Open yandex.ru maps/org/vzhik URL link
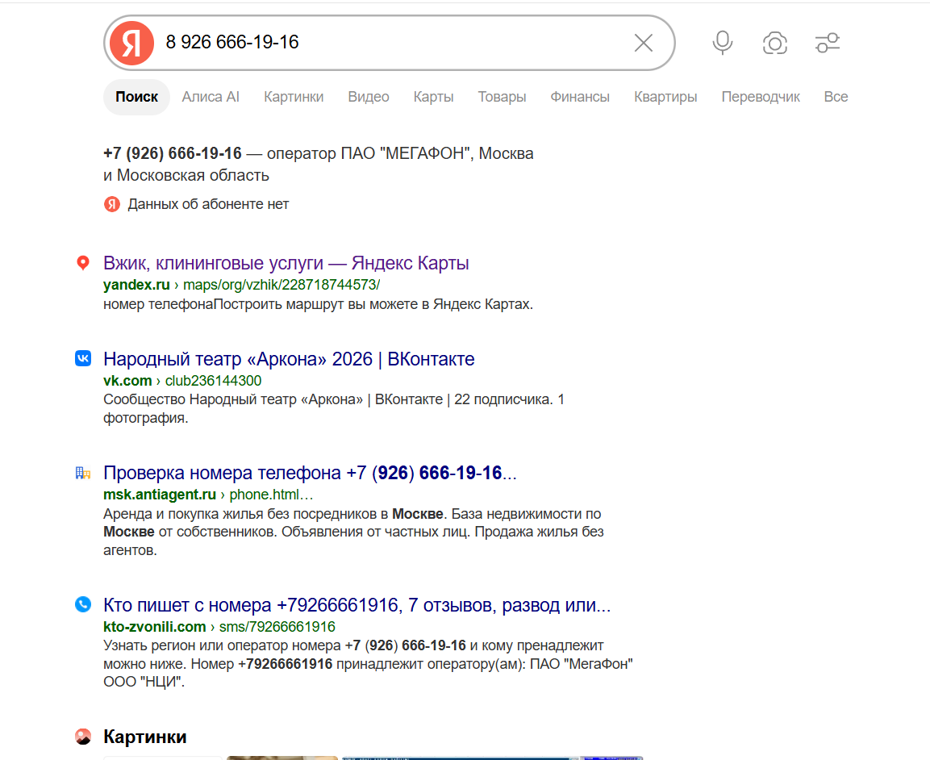 coord(241,285)
